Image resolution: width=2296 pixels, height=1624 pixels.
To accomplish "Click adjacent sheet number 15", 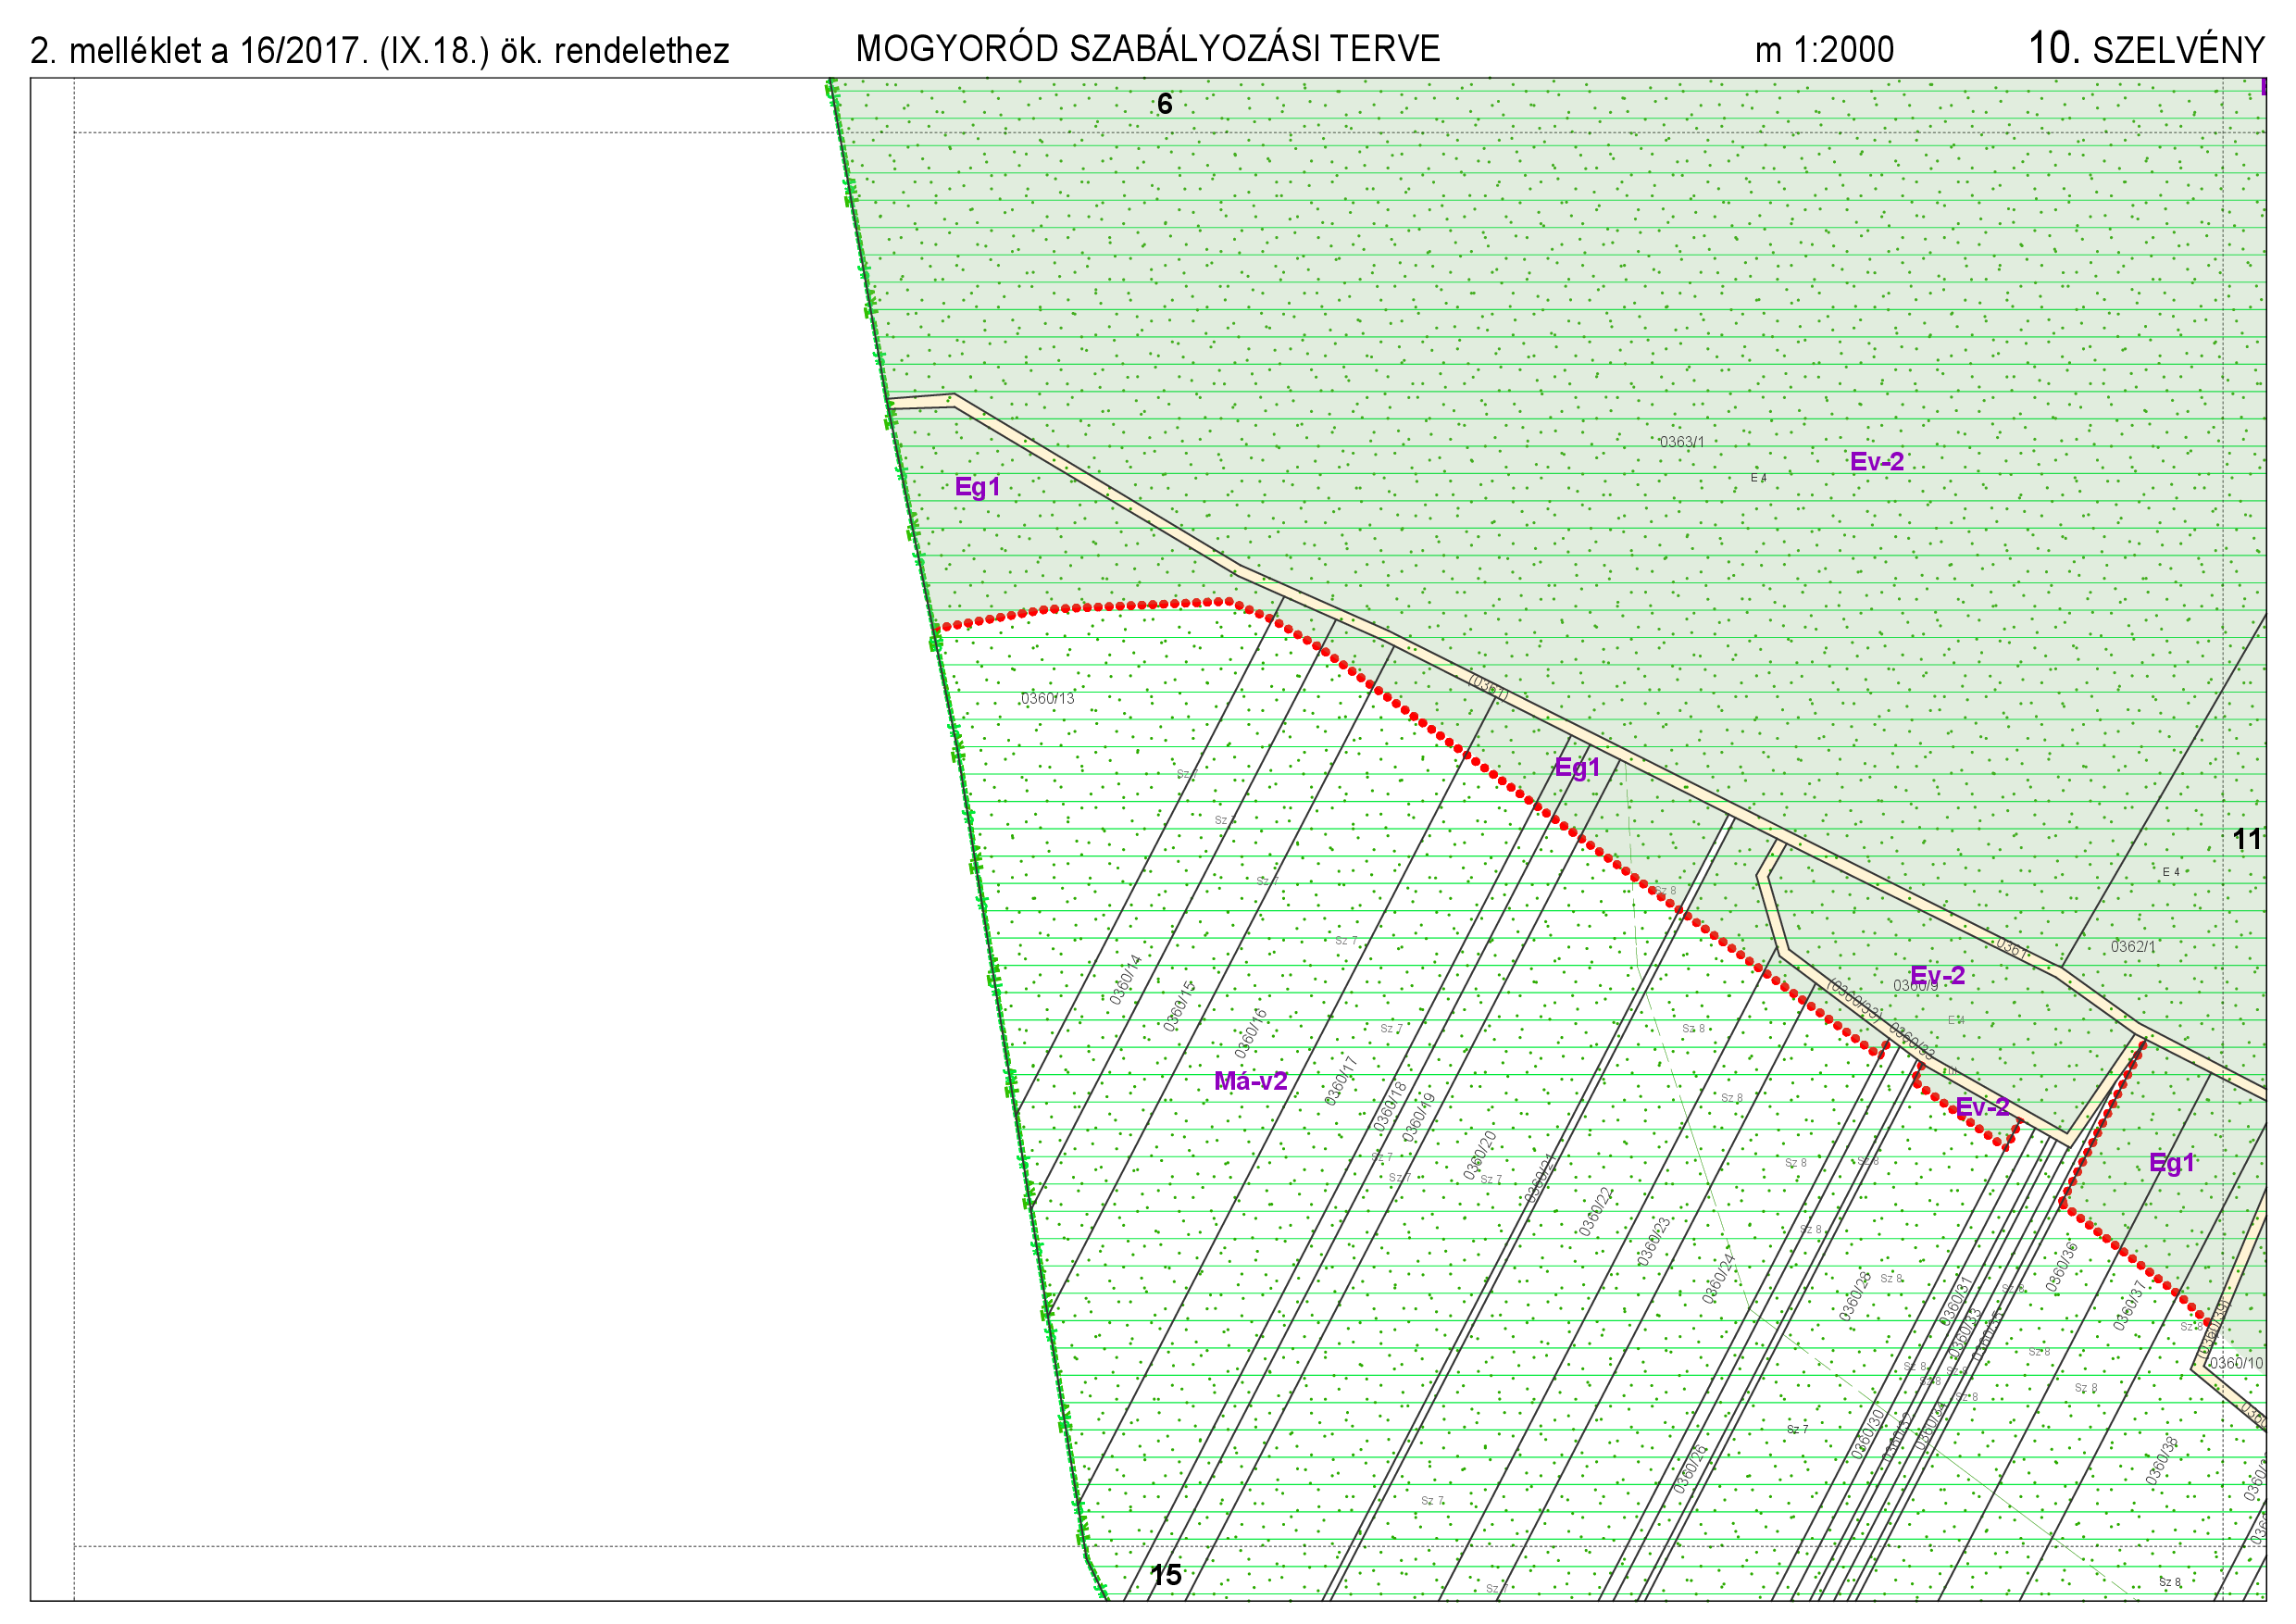I will pyautogui.click(x=1165, y=1575).
